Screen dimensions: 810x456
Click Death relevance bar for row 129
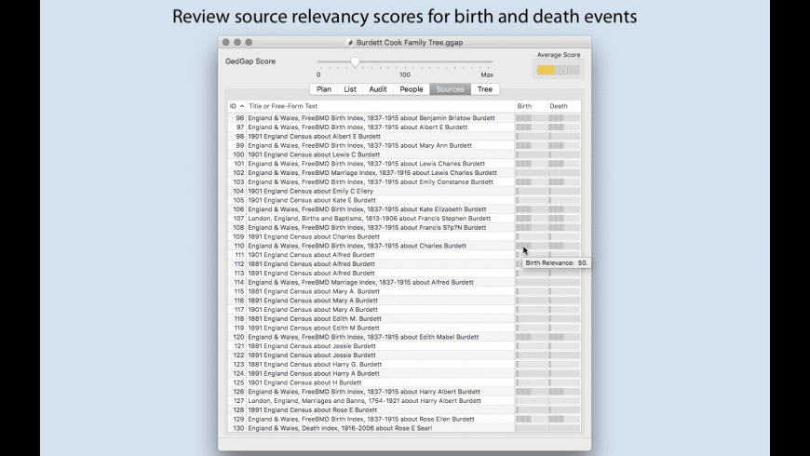pos(564,419)
